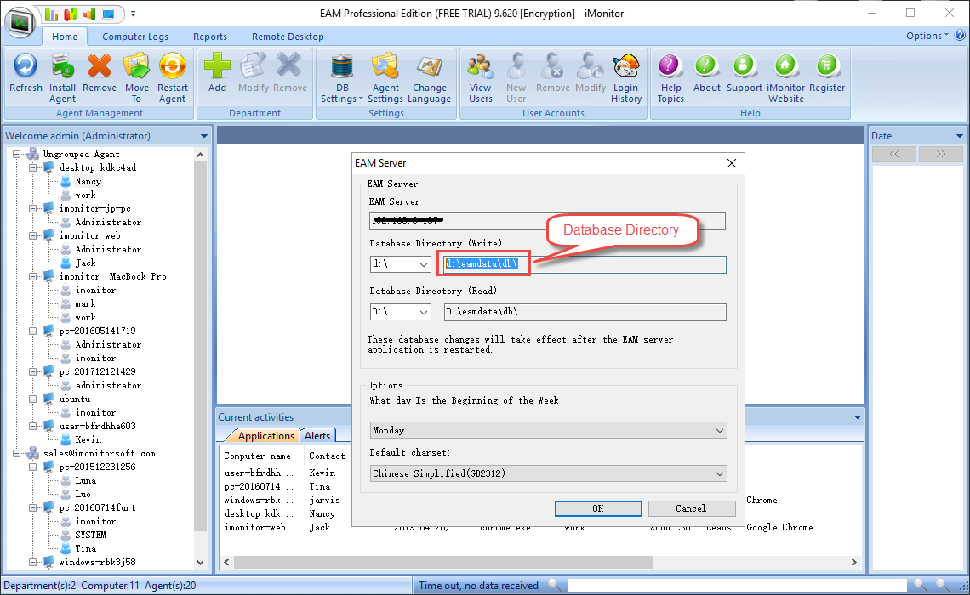
Task: Open the Computer Logs tab
Action: 134,37
